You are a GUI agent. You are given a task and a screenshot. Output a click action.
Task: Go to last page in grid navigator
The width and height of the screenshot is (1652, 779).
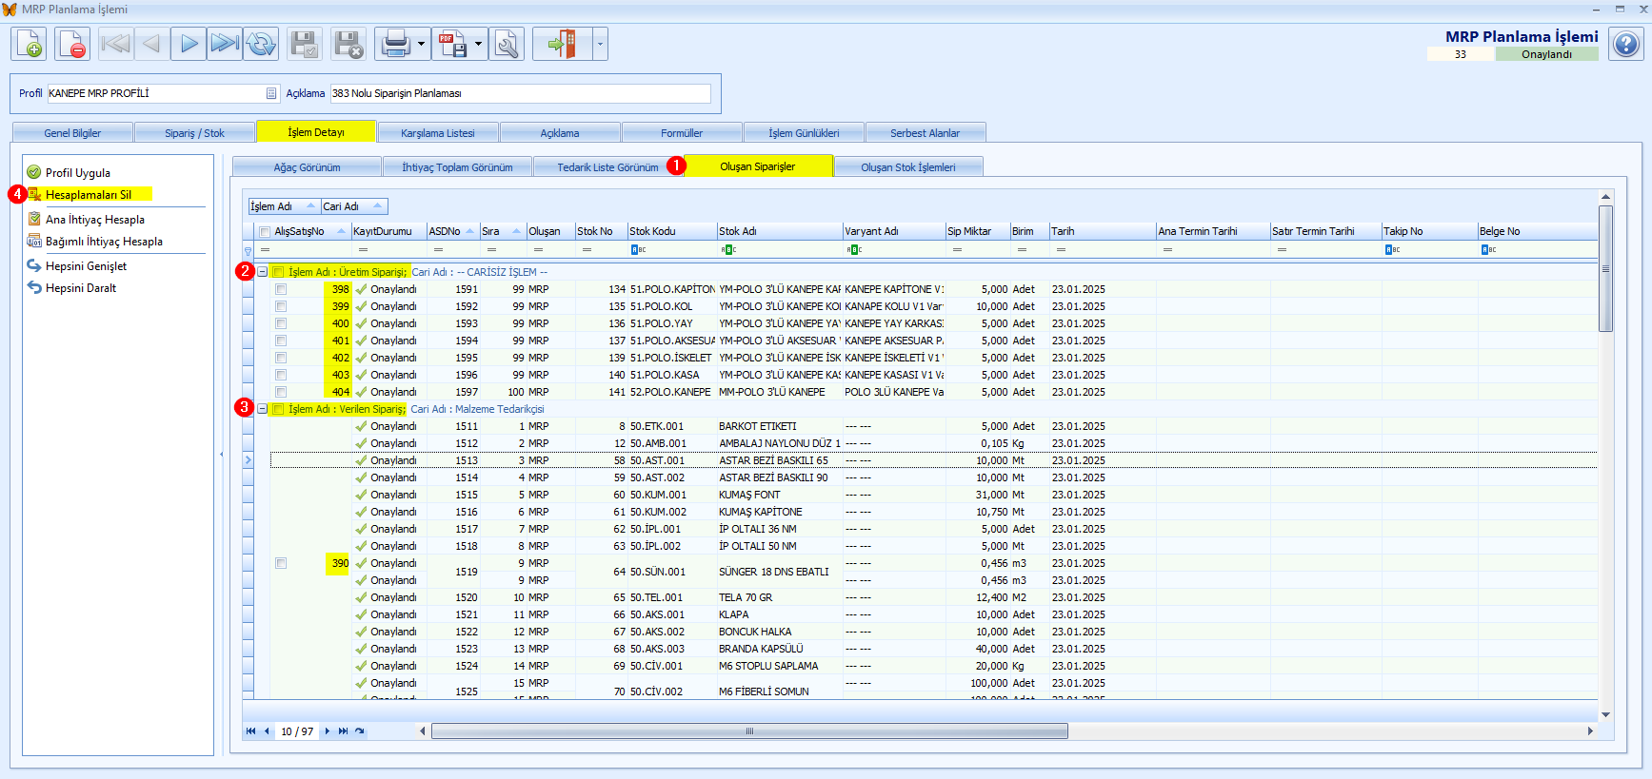(343, 731)
